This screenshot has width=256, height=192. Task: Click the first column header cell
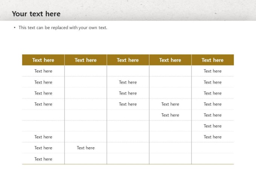[x=43, y=60]
